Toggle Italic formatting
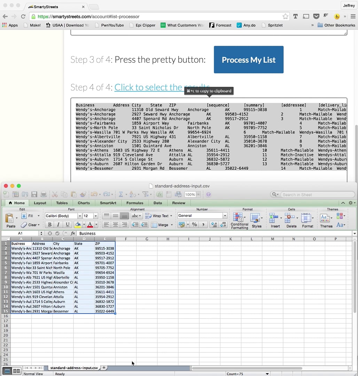The image size is (358, 376). click(x=58, y=225)
